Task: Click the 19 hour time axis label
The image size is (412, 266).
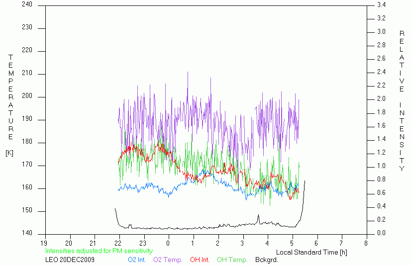Action: pyautogui.click(x=44, y=244)
